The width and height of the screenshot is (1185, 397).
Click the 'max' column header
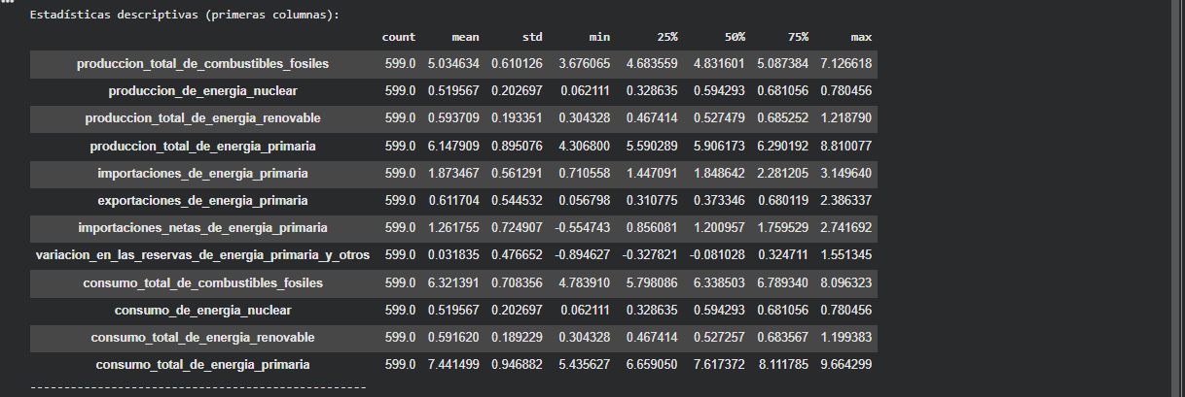coord(861,37)
